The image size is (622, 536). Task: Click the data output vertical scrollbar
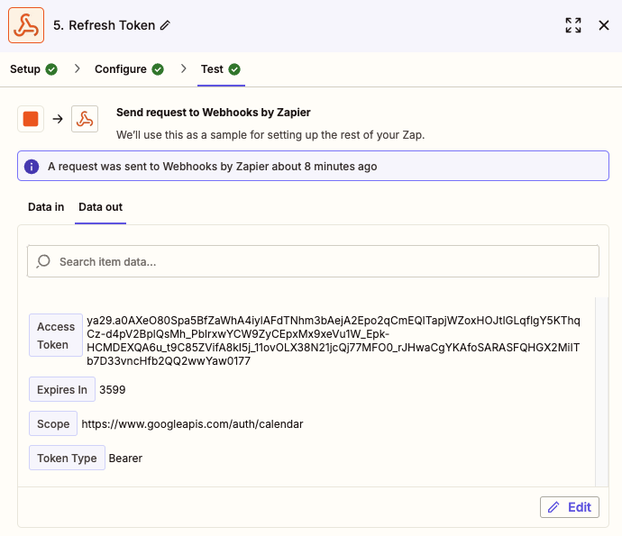(x=602, y=392)
